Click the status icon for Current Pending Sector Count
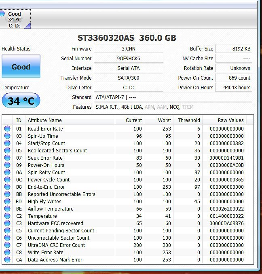The height and width of the screenshot is (274, 262). click(x=7, y=230)
